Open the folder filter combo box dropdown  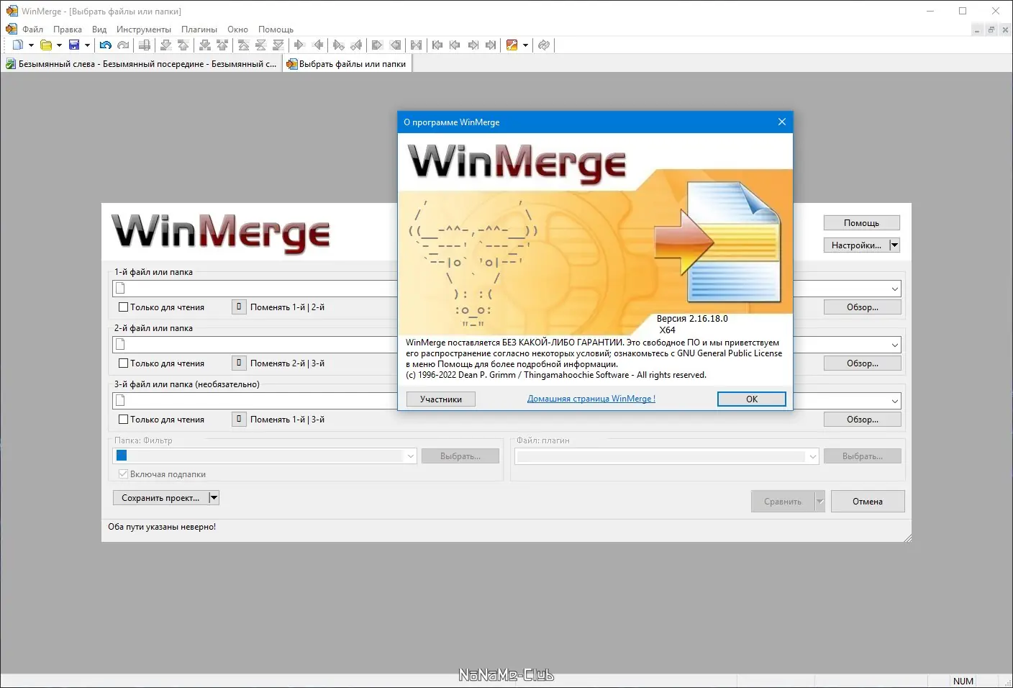(411, 456)
